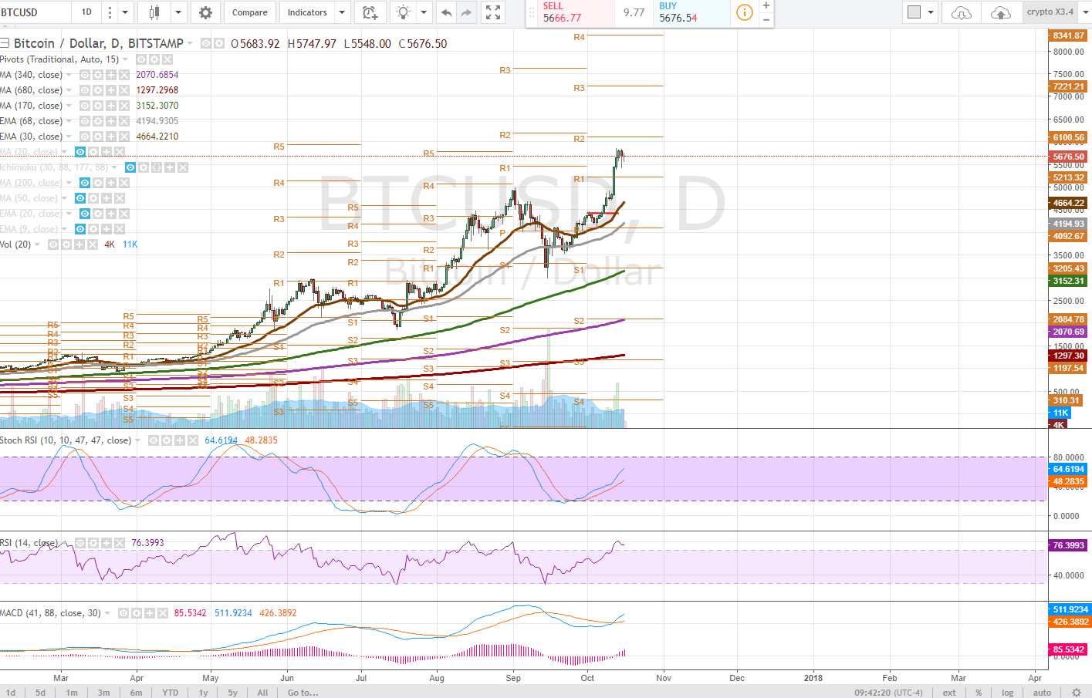Remove the Stoch RSI indicator

193,440
